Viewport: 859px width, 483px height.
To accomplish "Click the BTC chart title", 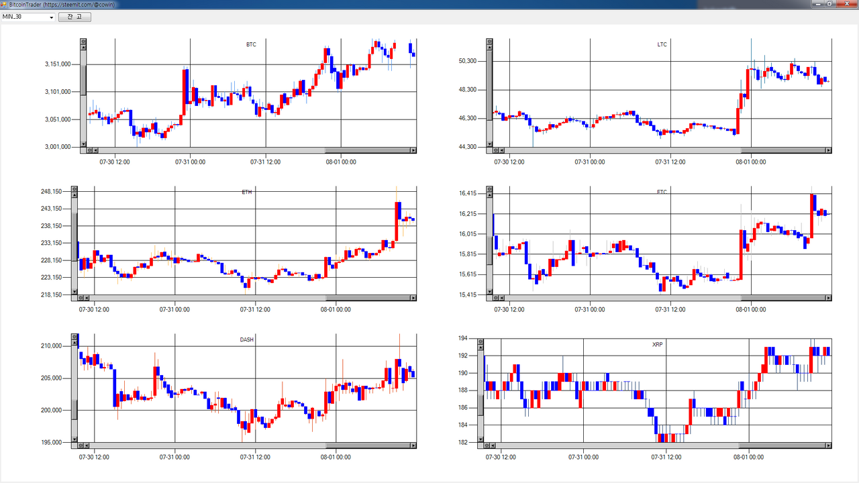I will 251,45.
